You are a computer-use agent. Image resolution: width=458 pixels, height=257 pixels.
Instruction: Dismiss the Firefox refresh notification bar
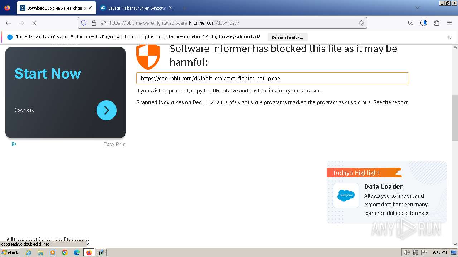pos(449,37)
